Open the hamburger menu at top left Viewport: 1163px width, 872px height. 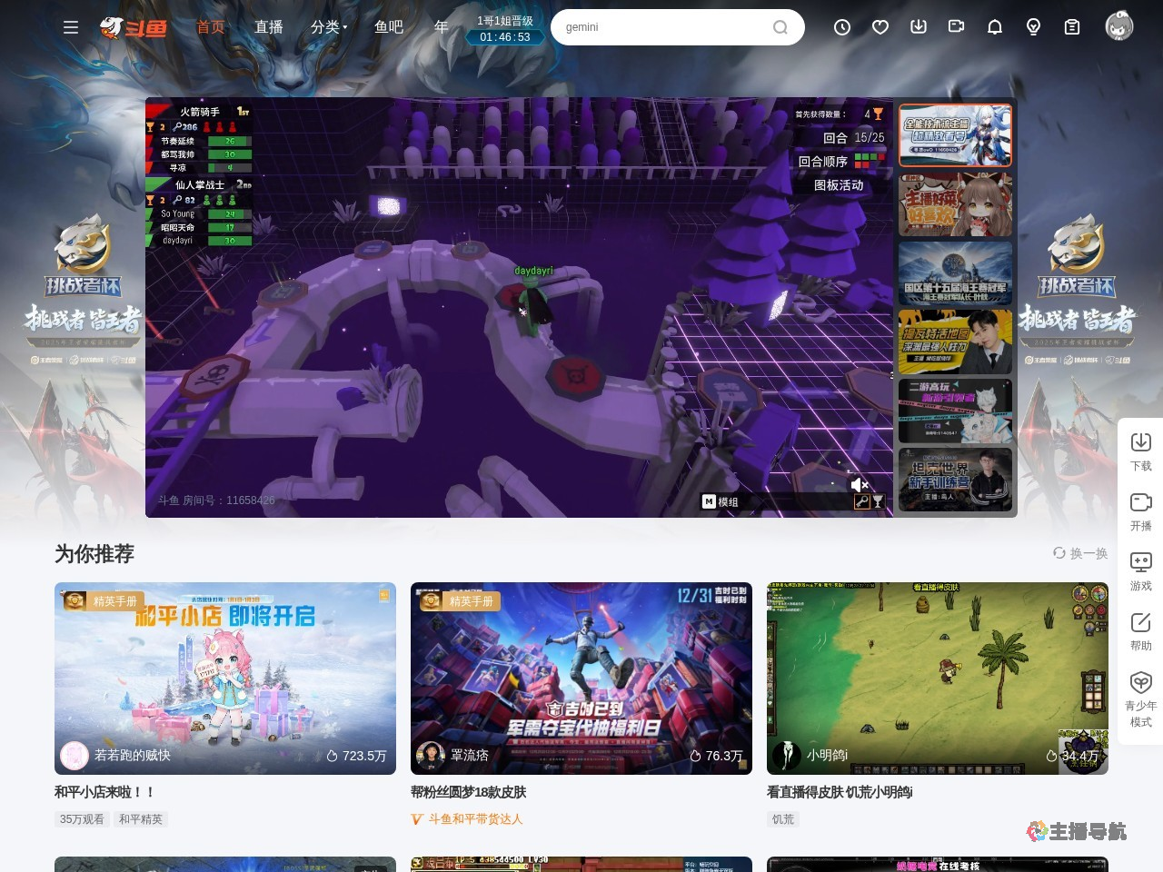[71, 27]
